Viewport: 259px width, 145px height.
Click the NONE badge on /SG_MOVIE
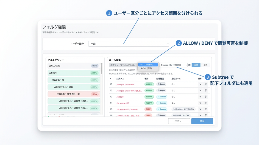[x=95, y=66]
